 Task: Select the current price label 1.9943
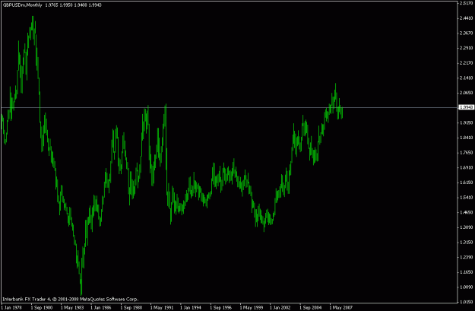click(466, 107)
